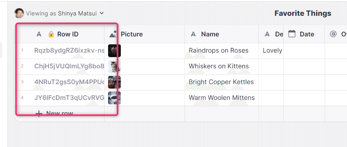347x147 pixels.
Task: Select the Lovely description cell
Action: (271, 51)
